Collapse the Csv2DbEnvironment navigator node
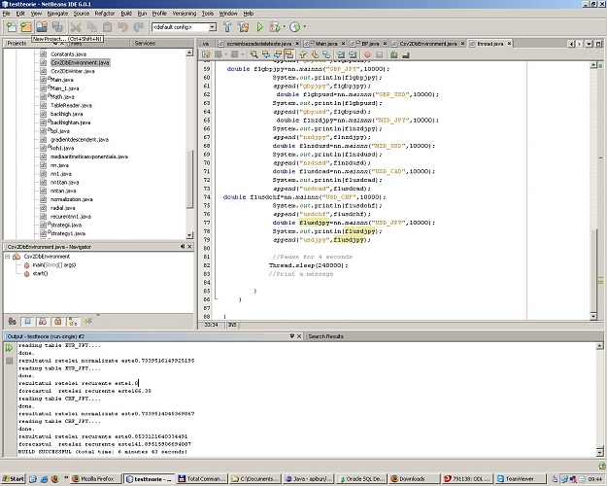 coord(7,257)
